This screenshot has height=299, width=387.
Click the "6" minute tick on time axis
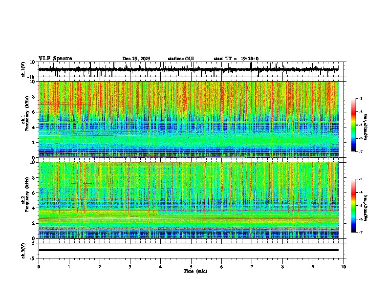[222, 267]
